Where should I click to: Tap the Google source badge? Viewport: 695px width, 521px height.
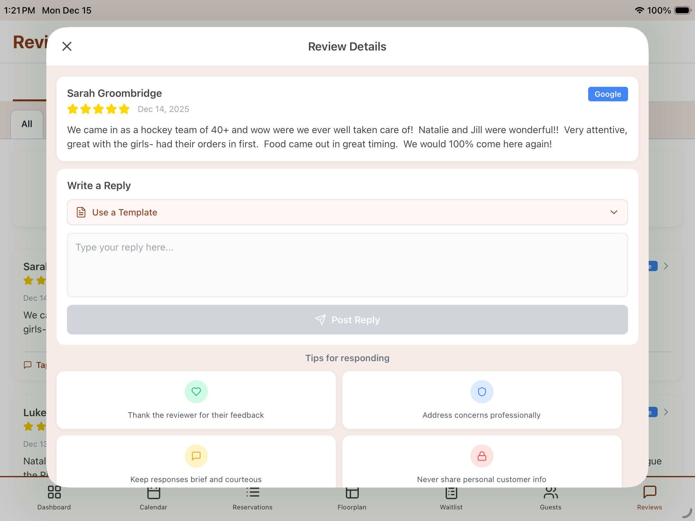pos(607,94)
